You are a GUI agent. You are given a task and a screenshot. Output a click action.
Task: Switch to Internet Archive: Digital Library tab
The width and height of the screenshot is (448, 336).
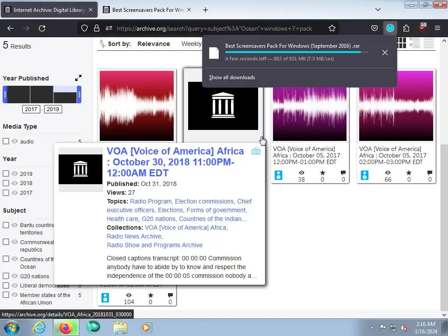[49, 10]
